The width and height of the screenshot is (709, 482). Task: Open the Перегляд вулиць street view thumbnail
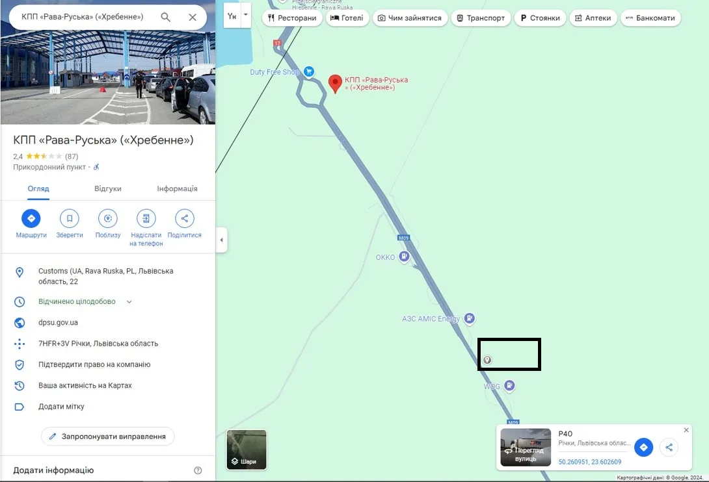click(526, 447)
